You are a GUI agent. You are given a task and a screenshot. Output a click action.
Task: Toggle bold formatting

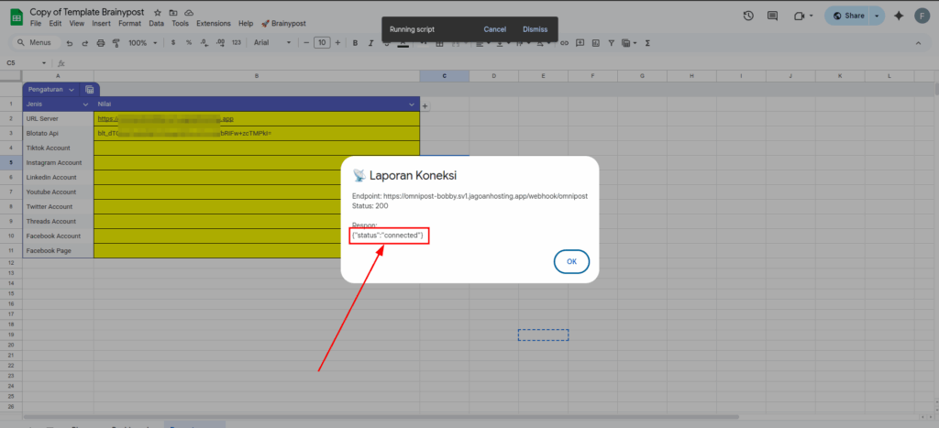coord(355,43)
